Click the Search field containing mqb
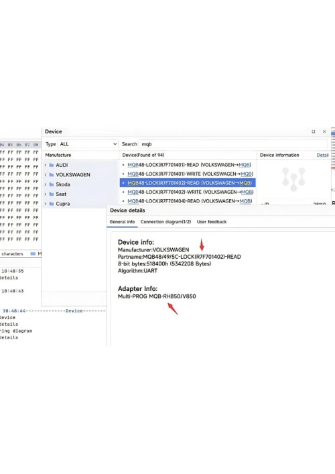Image resolution: width=335 pixels, height=474 pixels. click(x=233, y=144)
